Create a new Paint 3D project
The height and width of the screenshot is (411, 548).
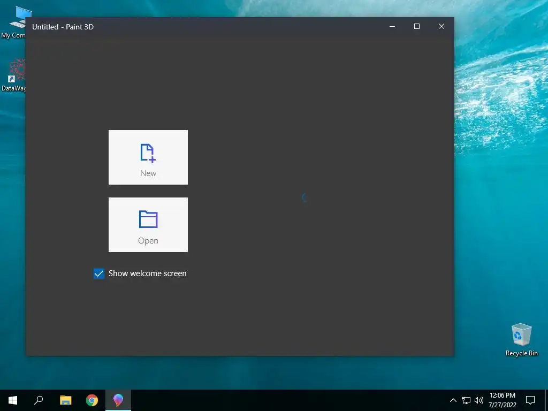(x=148, y=157)
